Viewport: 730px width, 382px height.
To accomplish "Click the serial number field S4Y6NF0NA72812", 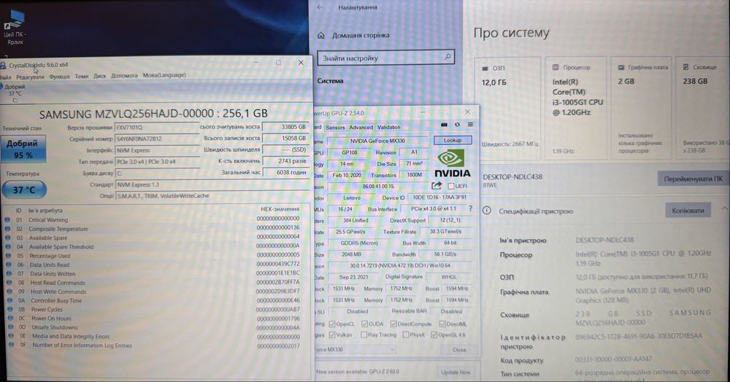I will 156,139.
